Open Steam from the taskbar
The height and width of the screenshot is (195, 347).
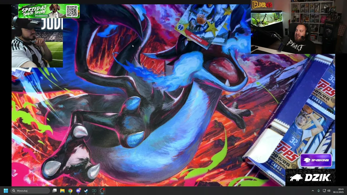tap(86, 191)
